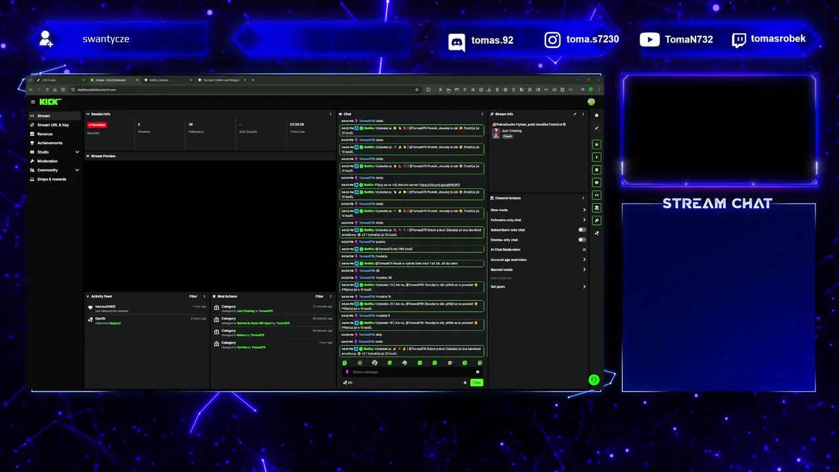Click the green KICK logo
The image size is (839, 472).
point(50,102)
